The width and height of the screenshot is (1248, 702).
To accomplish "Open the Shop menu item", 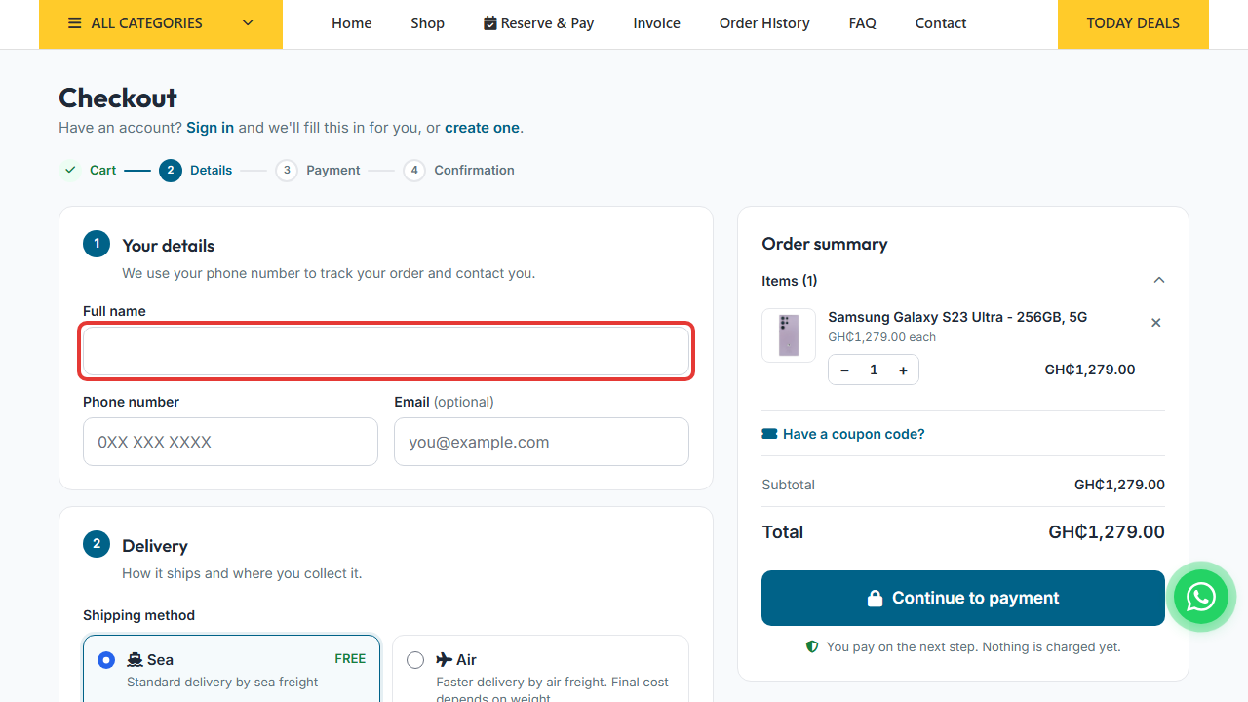I will pos(427,23).
